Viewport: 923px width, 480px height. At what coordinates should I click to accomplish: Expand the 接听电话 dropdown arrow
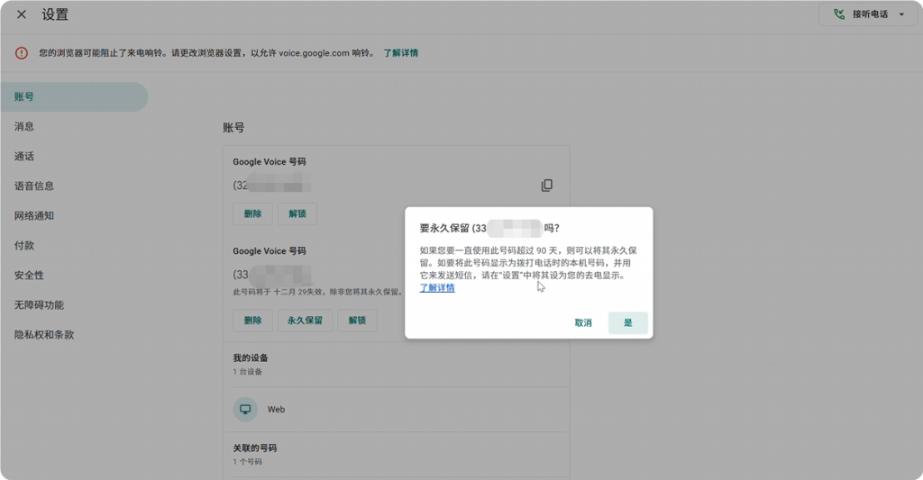click(900, 14)
